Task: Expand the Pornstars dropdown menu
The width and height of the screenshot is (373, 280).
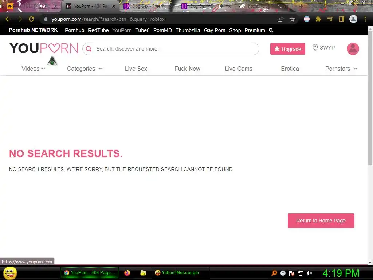Action: pyautogui.click(x=341, y=69)
